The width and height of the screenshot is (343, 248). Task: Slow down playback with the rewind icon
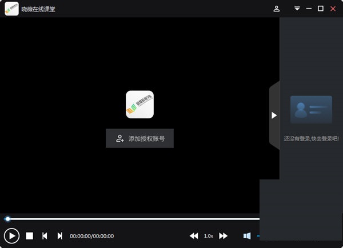click(x=194, y=235)
